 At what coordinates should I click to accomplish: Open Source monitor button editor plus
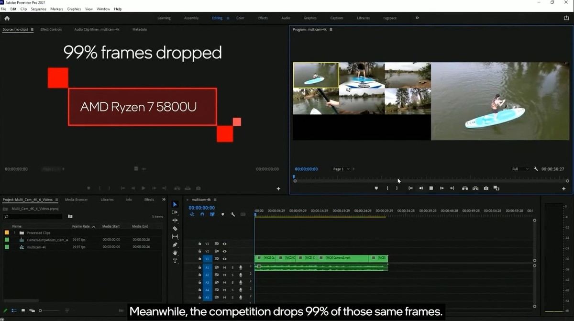(x=278, y=188)
